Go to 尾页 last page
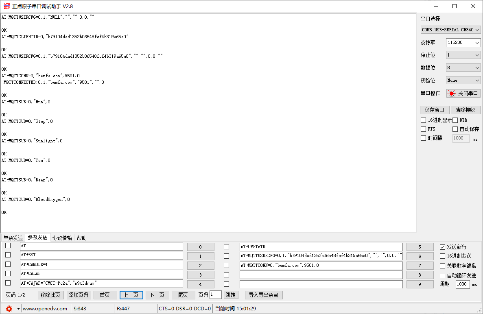The width and height of the screenshot is (483, 314). (x=183, y=295)
